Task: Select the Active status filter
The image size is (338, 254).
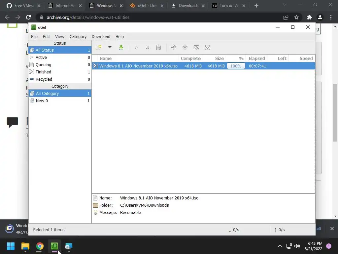Action: pyautogui.click(x=60, y=58)
